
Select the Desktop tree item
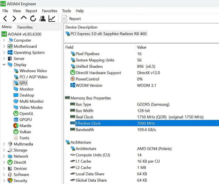(27, 95)
